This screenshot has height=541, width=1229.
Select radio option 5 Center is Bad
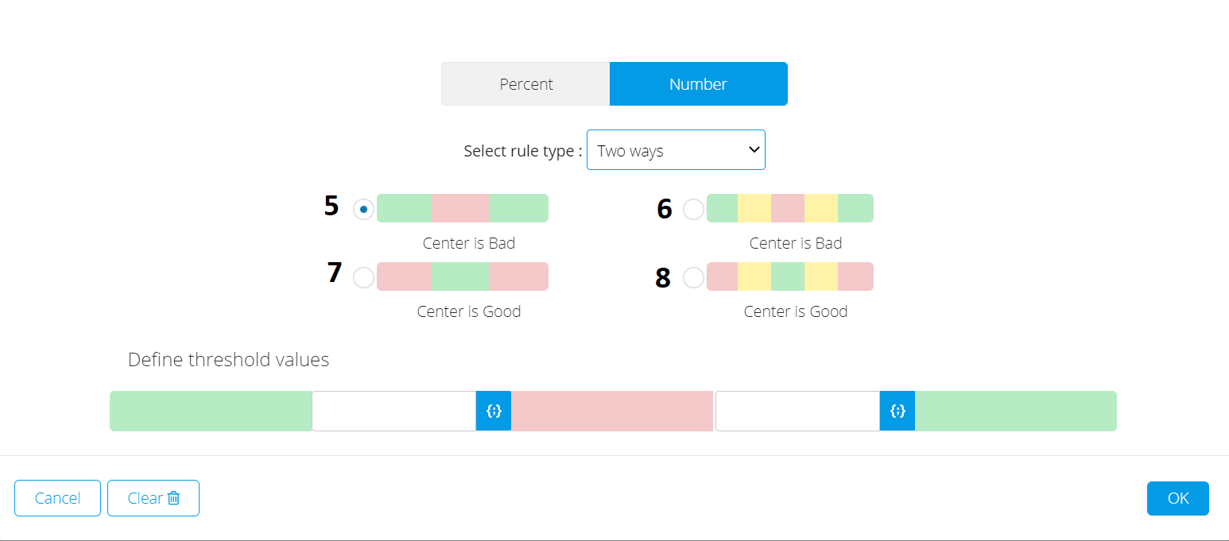[x=363, y=209]
